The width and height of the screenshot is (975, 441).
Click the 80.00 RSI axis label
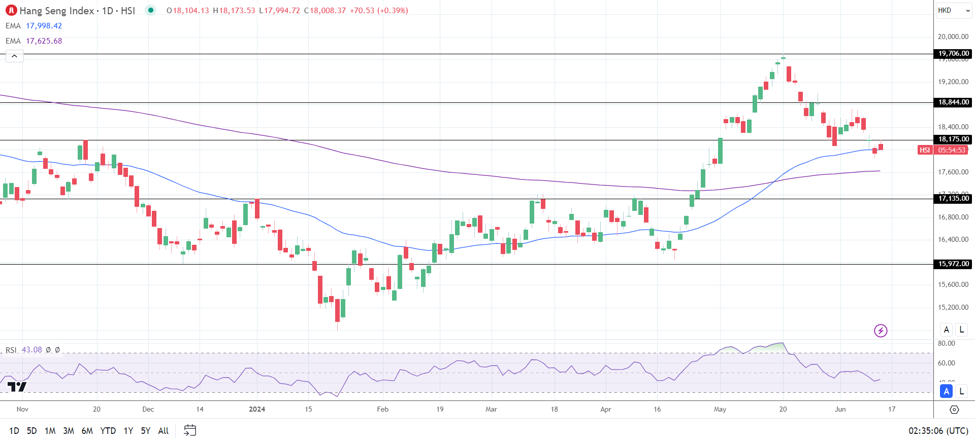(946, 343)
